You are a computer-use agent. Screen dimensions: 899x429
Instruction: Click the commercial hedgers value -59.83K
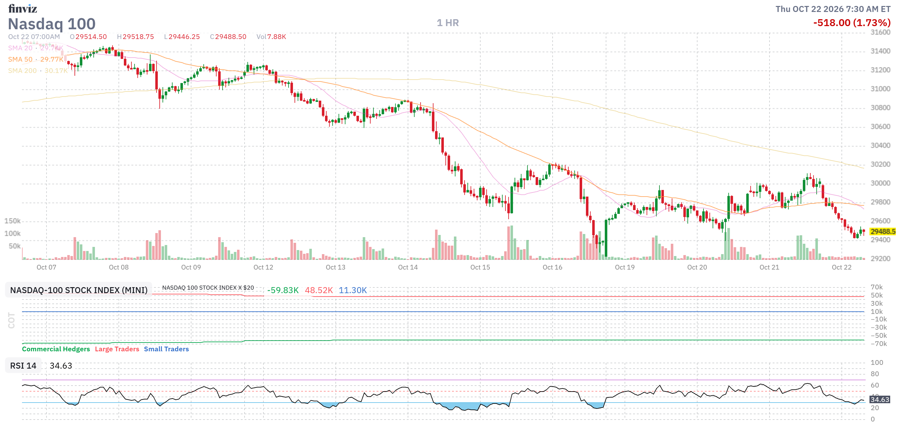pyautogui.click(x=283, y=290)
